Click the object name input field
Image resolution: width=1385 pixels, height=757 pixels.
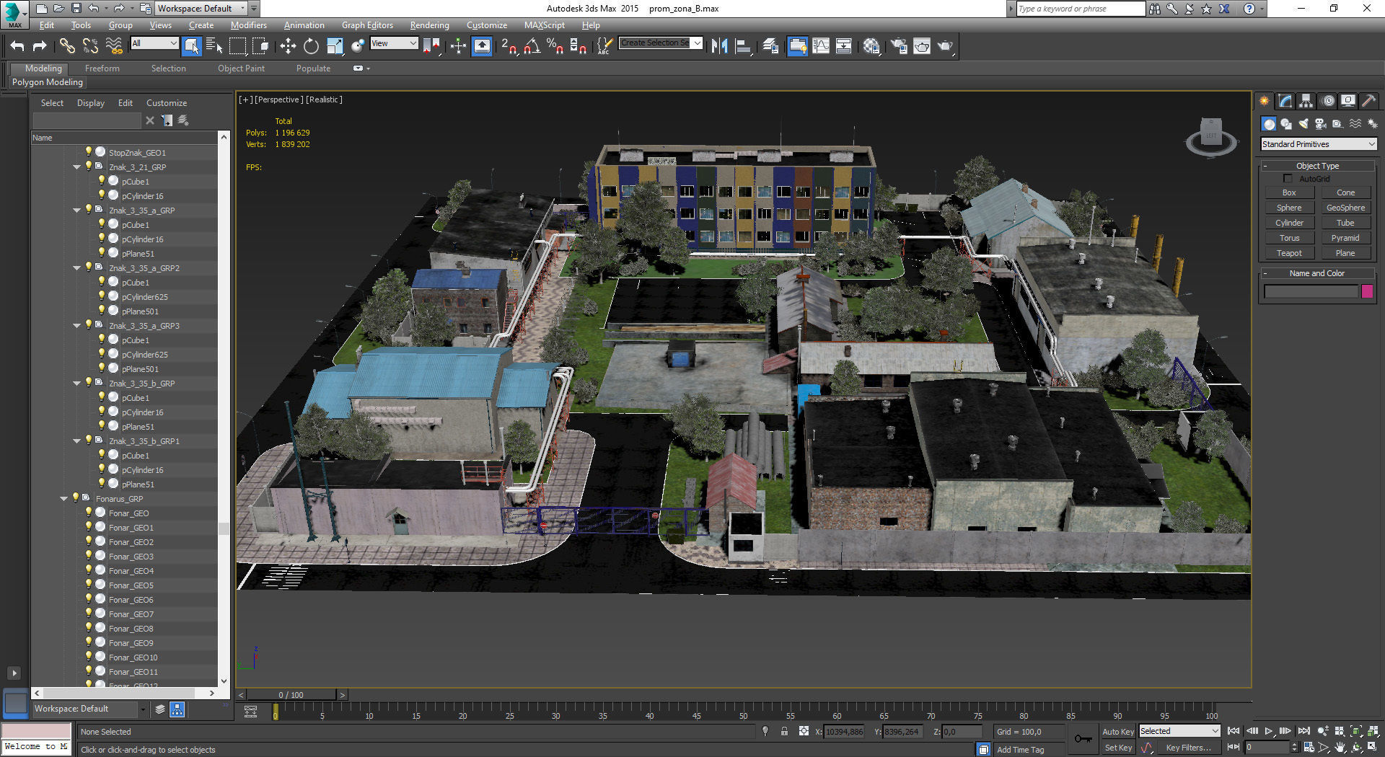(1311, 291)
